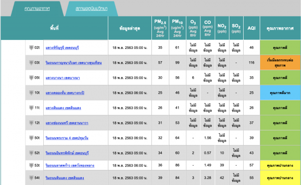Open the แขวงหิรัญรูจี เขตธนบุรี station link
The width and height of the screenshot is (301, 185).
(x=62, y=48)
